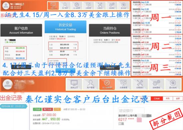Click the 2019-04-17 date marker
Viewport: 183px width, 130px height.
14,106
